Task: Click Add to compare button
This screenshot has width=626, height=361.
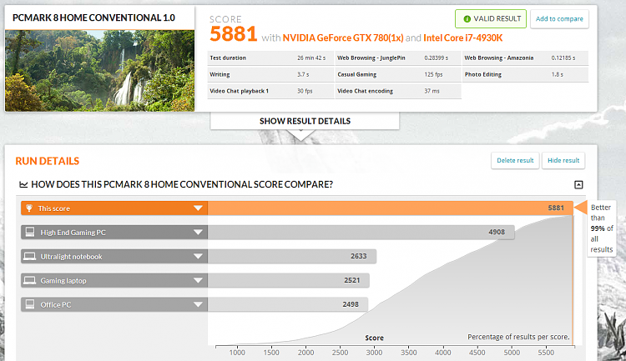Action: (x=559, y=18)
